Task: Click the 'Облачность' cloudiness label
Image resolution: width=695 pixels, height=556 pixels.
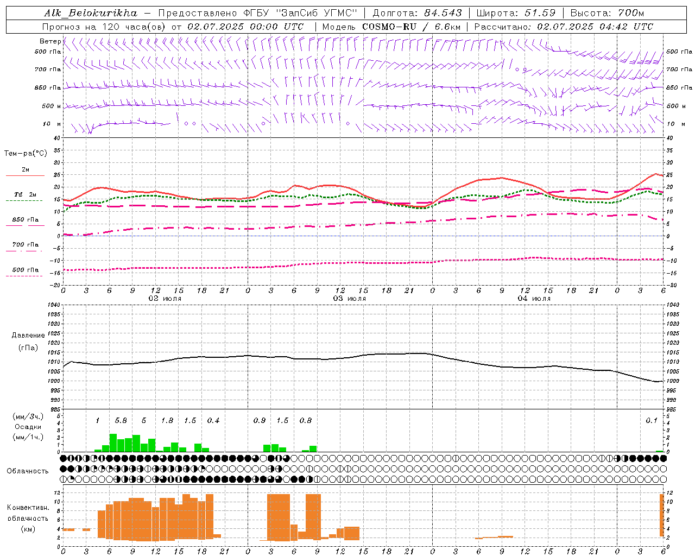Action: coord(28,471)
